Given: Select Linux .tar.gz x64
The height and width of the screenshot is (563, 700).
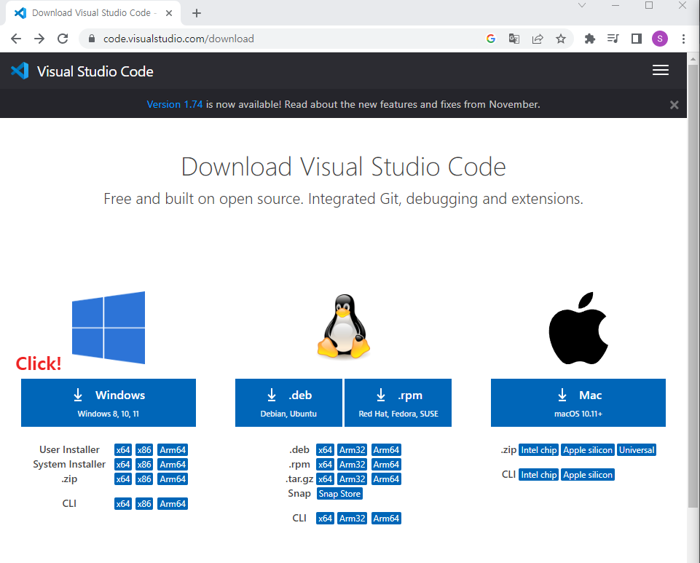Looking at the screenshot, I should click(x=325, y=479).
